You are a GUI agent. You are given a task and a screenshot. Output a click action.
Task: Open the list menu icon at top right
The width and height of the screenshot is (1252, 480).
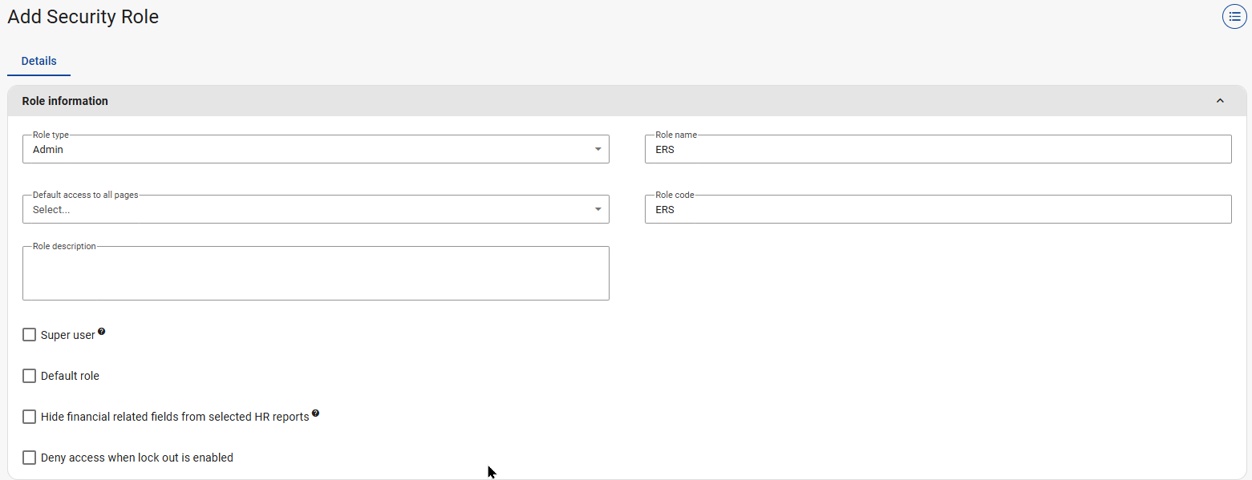tap(1234, 17)
